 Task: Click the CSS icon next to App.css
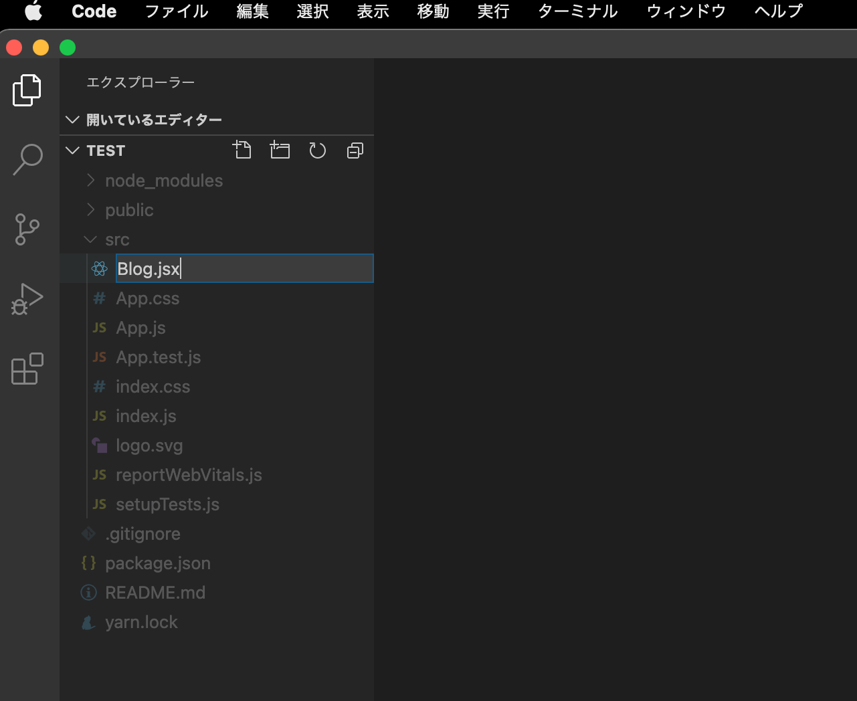[99, 298]
